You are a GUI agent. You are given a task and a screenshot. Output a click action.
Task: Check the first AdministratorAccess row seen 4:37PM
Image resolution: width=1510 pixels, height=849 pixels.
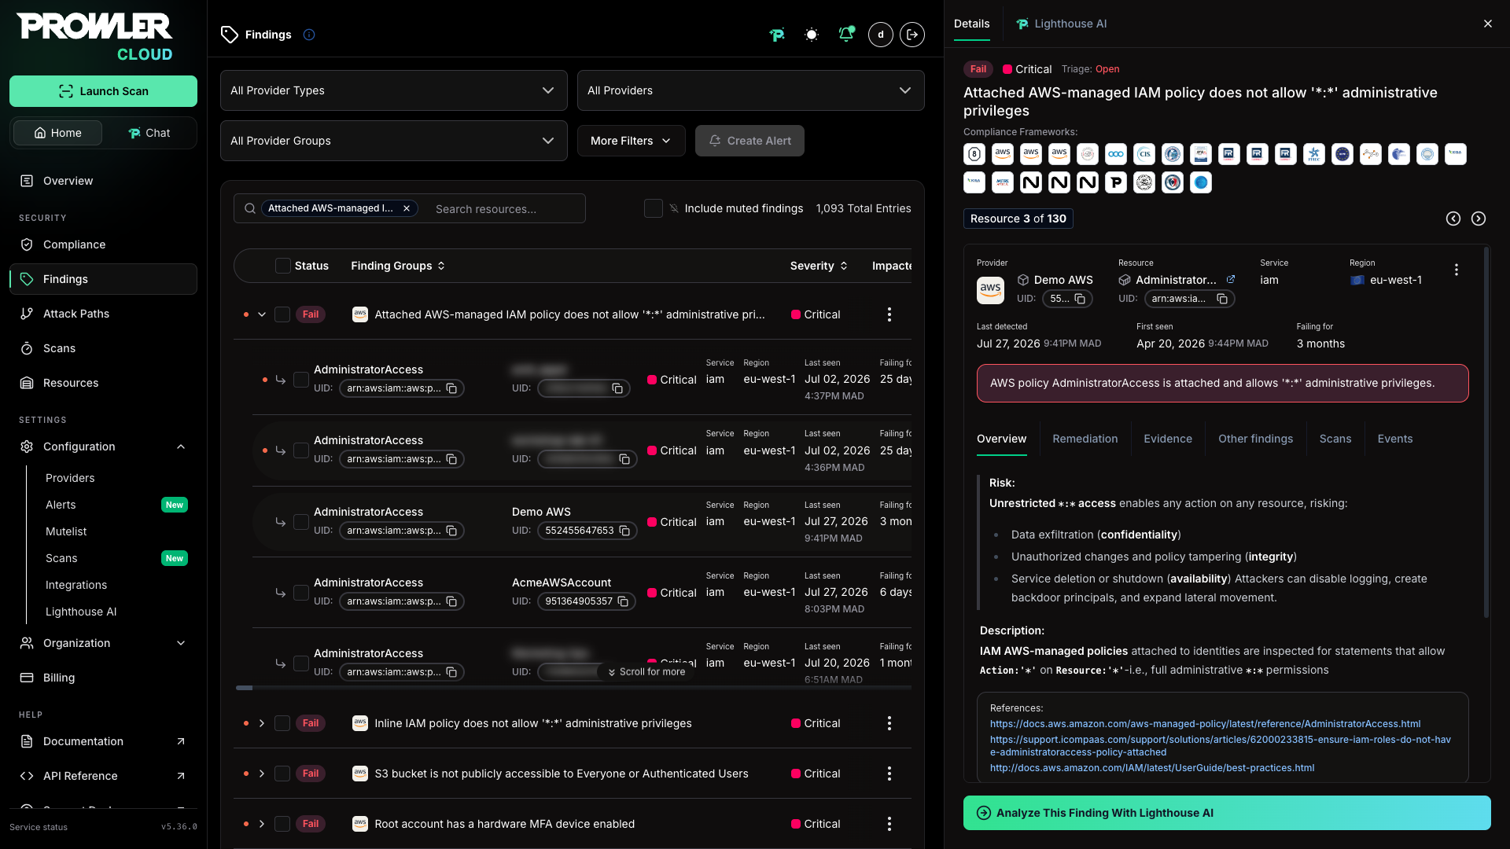[x=301, y=380]
